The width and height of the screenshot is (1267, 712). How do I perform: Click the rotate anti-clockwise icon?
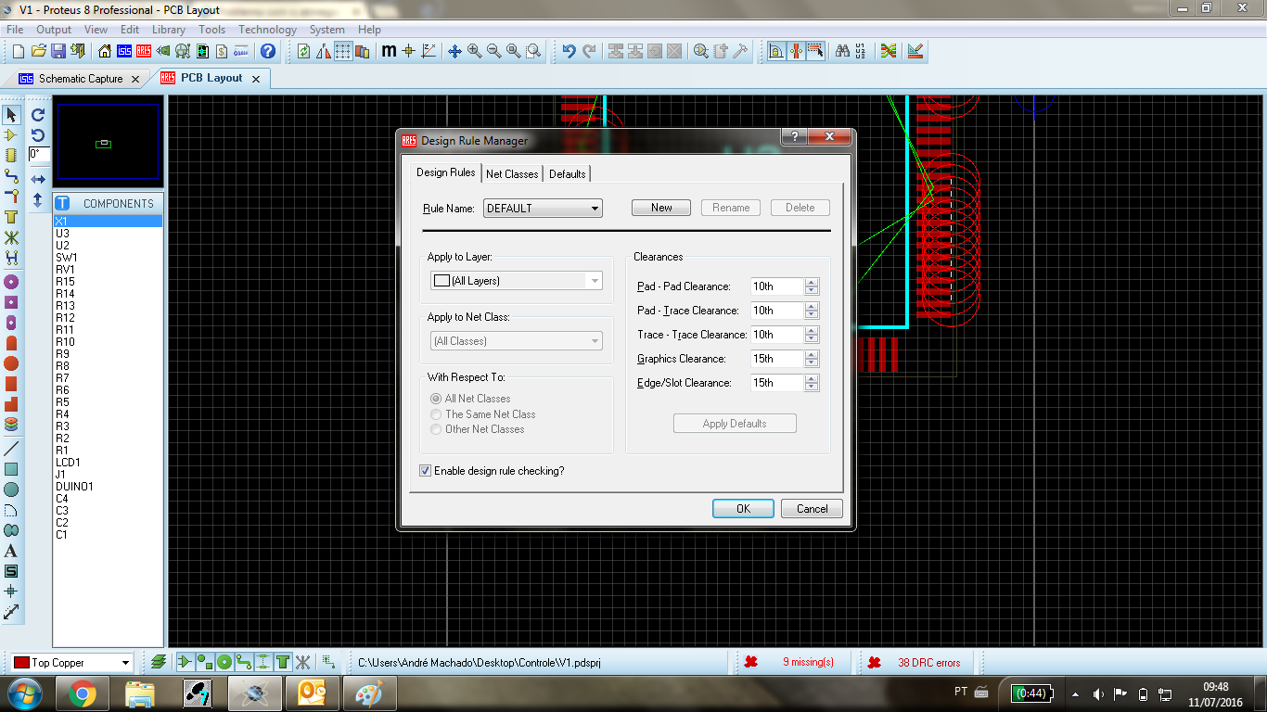[x=38, y=135]
